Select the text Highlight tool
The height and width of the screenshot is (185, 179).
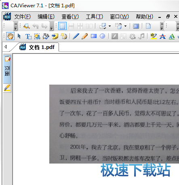[x=154, y=36]
